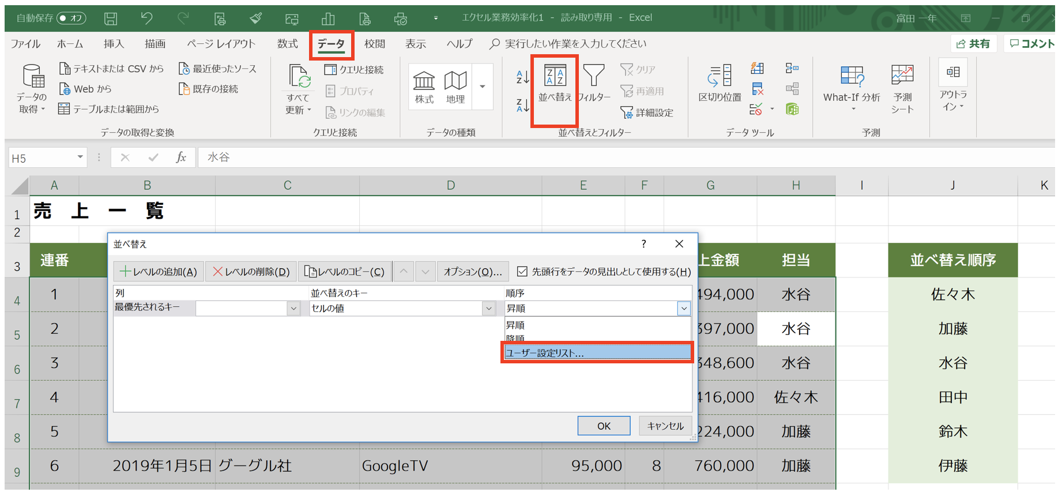Viewport: 1062px width, 496px height.
Task: Switch to the ページ レイアウト tab
Action: 221,44
